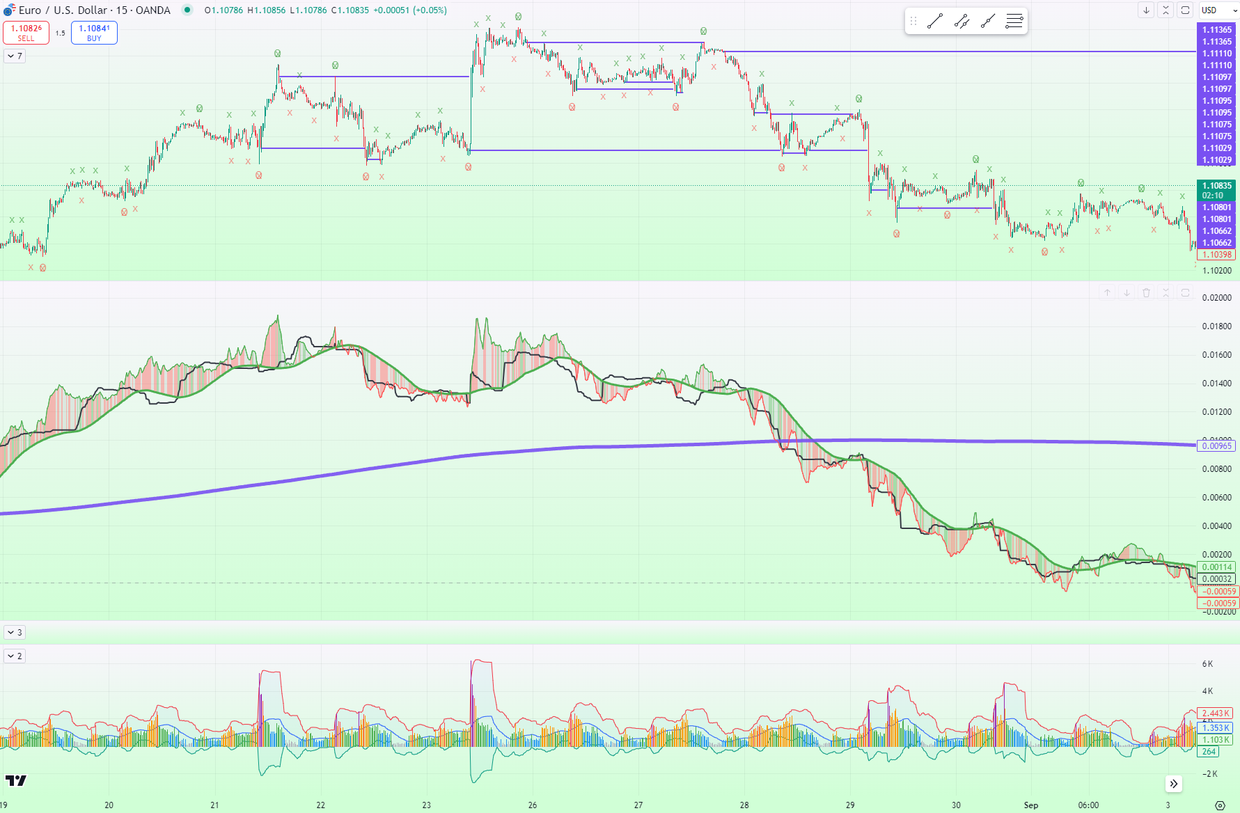Viewport: 1240px width, 813px height.
Task: Collapse the pane legend labeled 3
Action: [14, 632]
